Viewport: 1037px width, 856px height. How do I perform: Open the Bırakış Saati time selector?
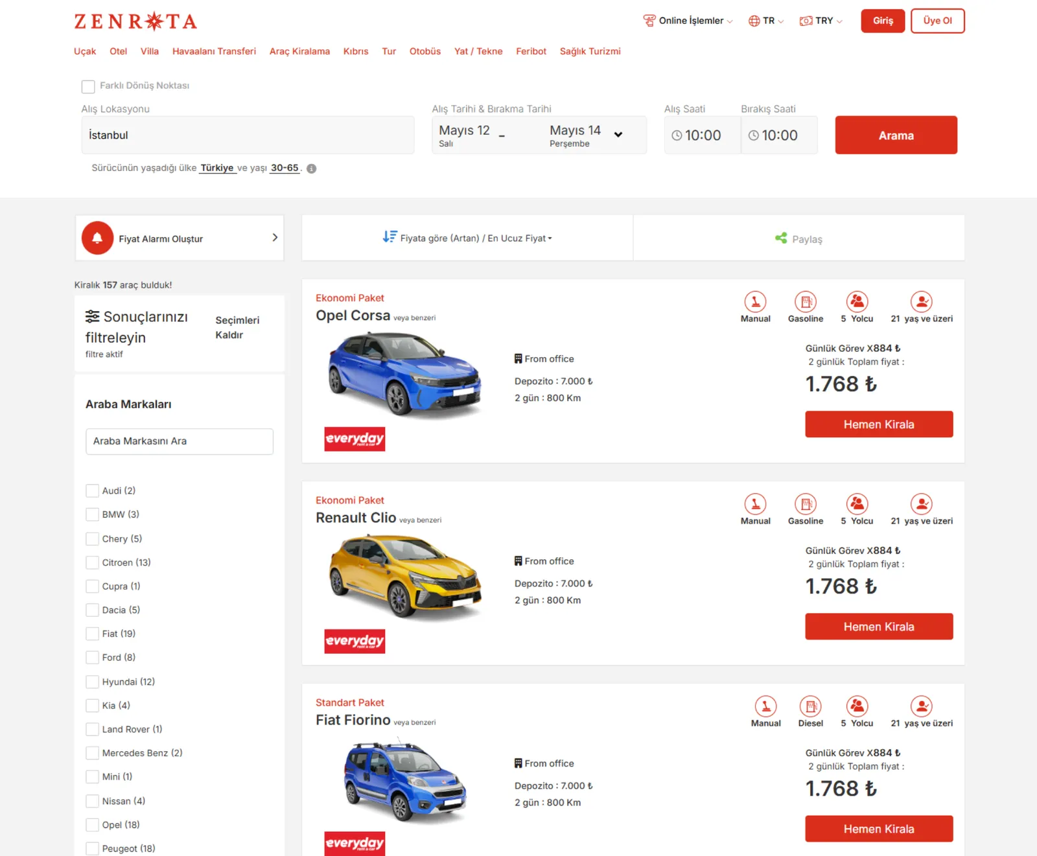click(779, 135)
